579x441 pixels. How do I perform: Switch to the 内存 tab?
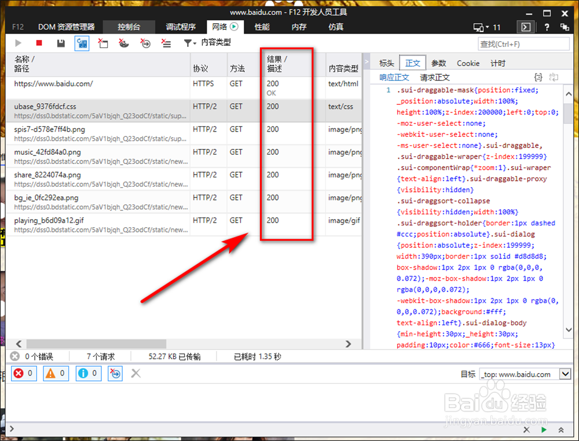pyautogui.click(x=299, y=27)
